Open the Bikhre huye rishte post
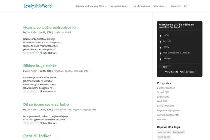Image resolution: width=210 pixels, height=140 pixels. click(x=40, y=66)
